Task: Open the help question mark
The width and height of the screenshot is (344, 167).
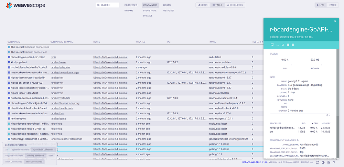Action: point(334,163)
